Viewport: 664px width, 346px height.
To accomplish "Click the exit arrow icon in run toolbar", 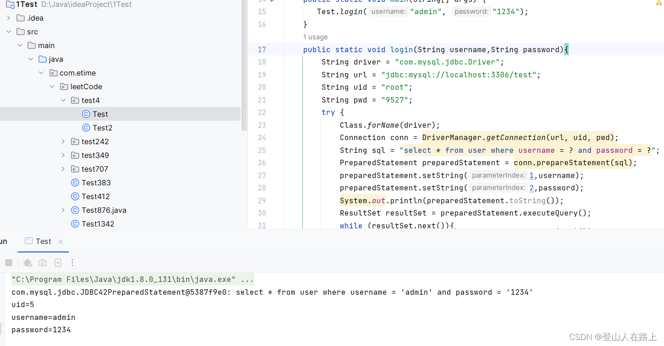I will click(58, 263).
